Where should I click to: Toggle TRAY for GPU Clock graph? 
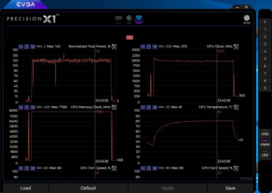pos(155,47)
